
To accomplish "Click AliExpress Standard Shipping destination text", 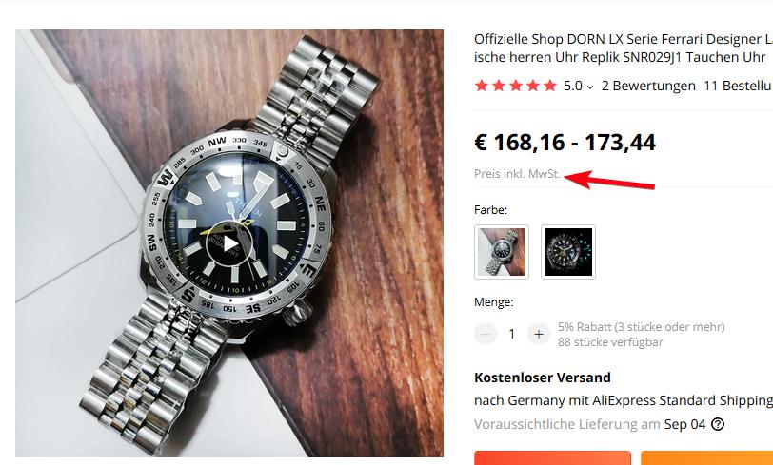I will [x=624, y=400].
